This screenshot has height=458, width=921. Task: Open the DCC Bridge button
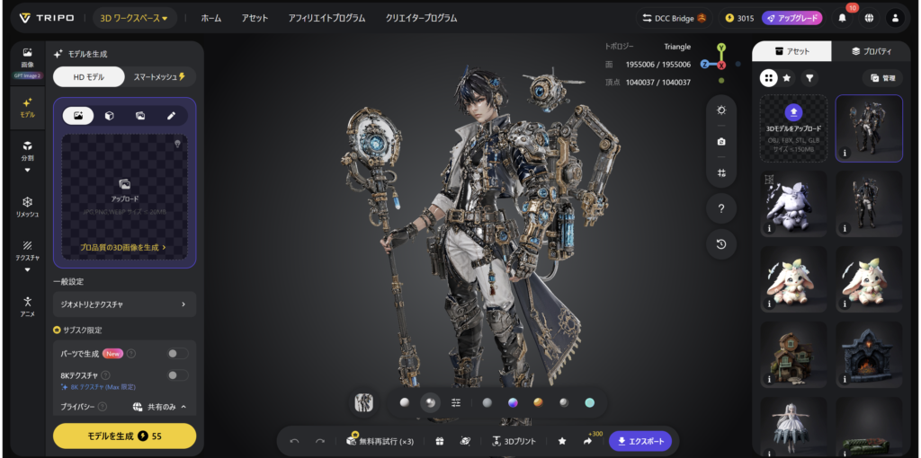tap(675, 18)
